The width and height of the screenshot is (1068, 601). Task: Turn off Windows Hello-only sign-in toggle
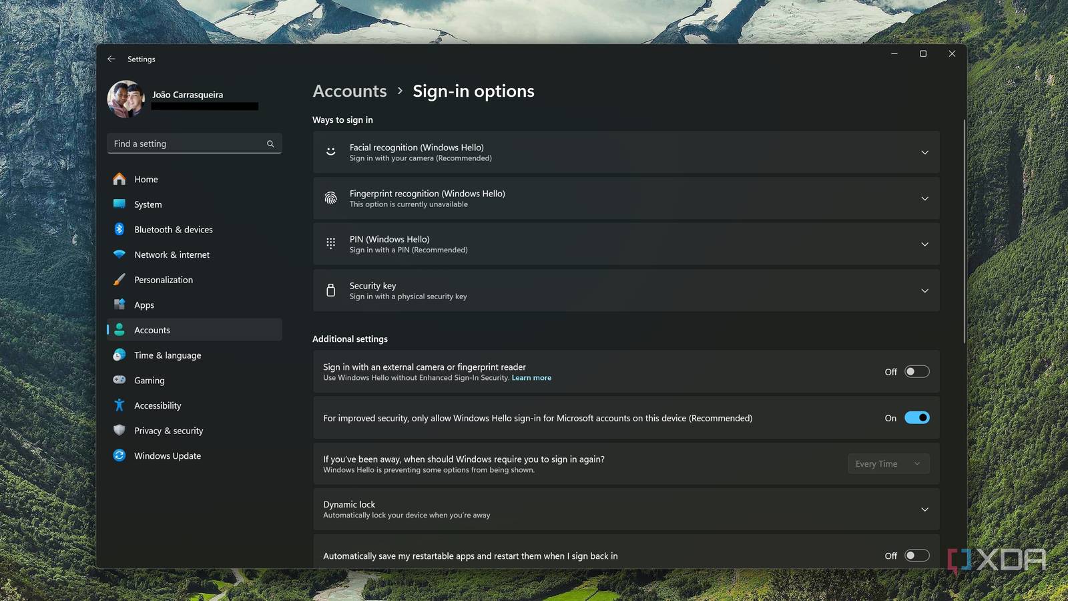(x=916, y=418)
